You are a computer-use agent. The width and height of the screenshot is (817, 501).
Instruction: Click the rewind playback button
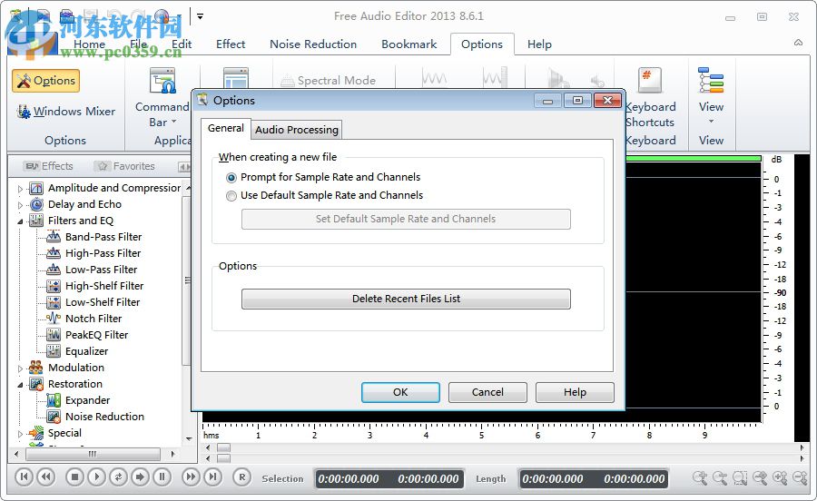tap(46, 476)
